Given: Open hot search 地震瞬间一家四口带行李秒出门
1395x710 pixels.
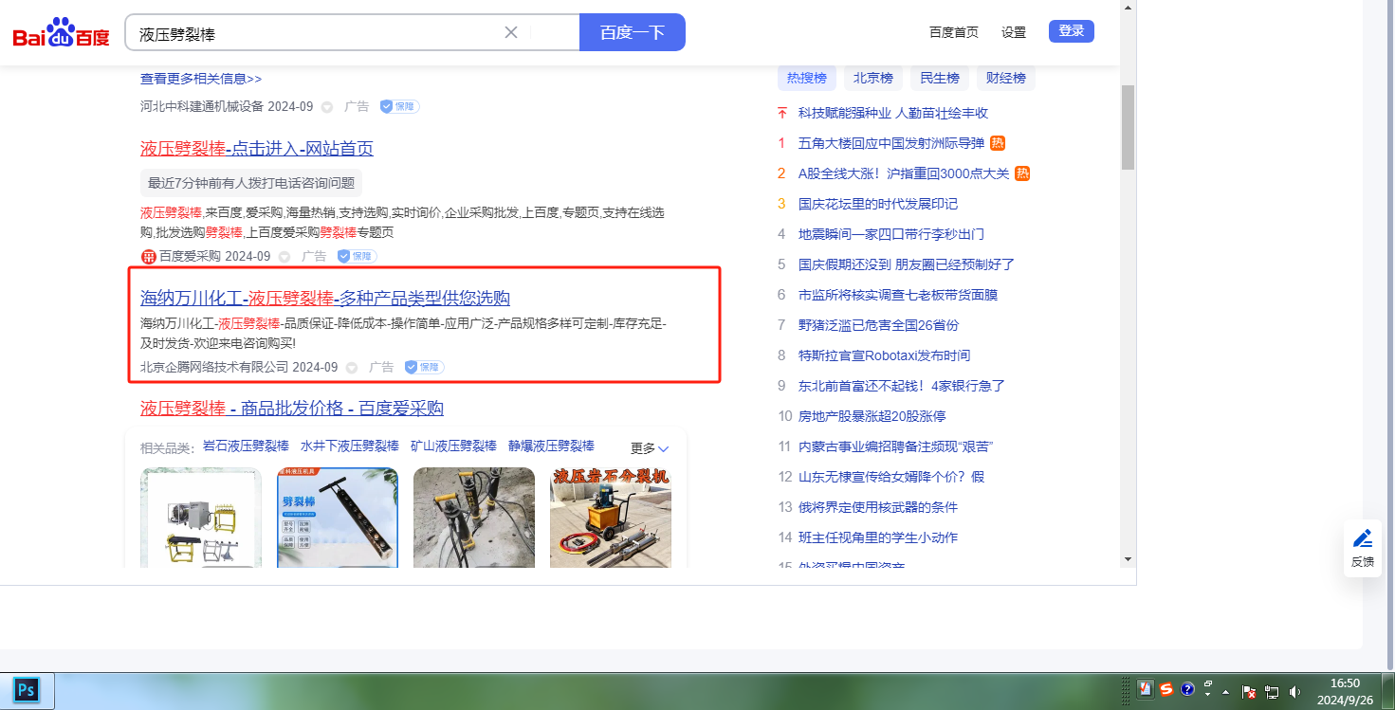Looking at the screenshot, I should (x=891, y=234).
